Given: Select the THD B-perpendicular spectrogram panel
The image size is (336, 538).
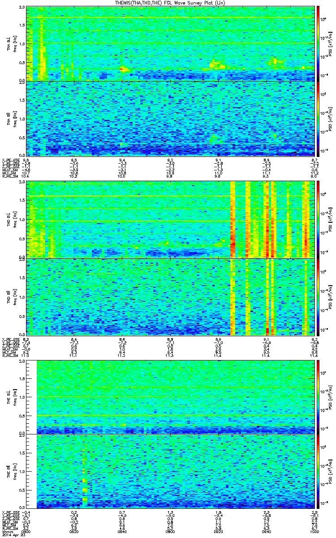Looking at the screenshot, I should point(170,219).
